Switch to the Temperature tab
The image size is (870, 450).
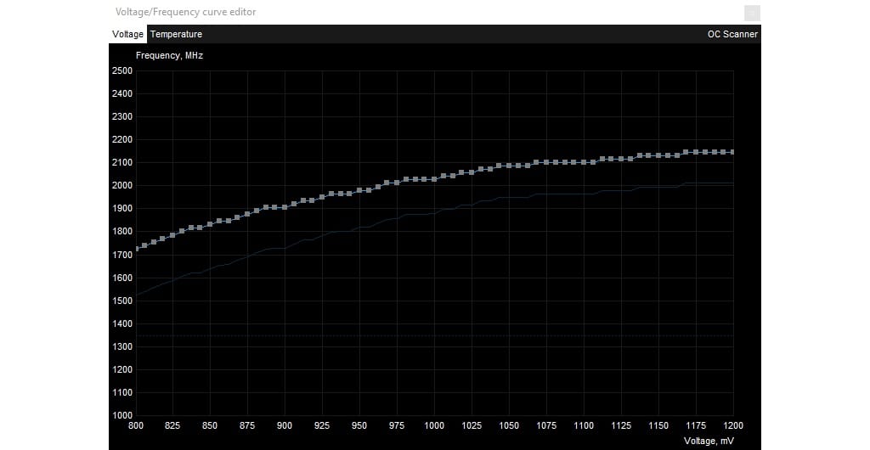pyautogui.click(x=176, y=34)
